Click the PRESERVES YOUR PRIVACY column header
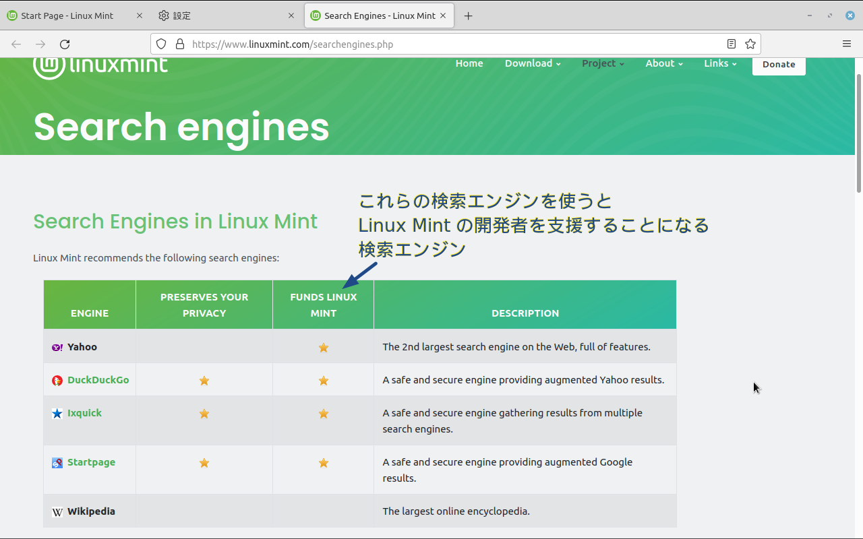Screen dimensions: 863x539 tap(204, 305)
